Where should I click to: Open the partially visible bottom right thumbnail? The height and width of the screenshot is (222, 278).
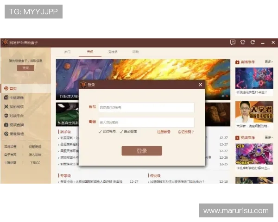click(254, 180)
